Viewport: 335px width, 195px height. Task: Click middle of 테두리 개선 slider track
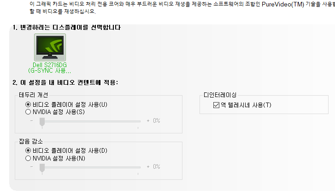(x=90, y=121)
